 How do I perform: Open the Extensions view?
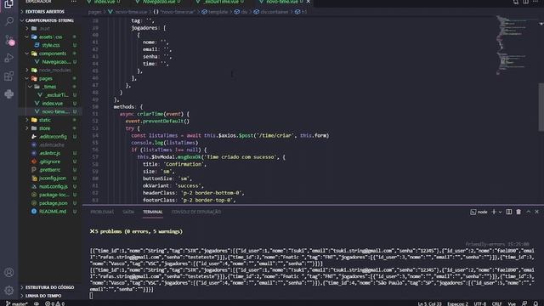(x=9, y=76)
